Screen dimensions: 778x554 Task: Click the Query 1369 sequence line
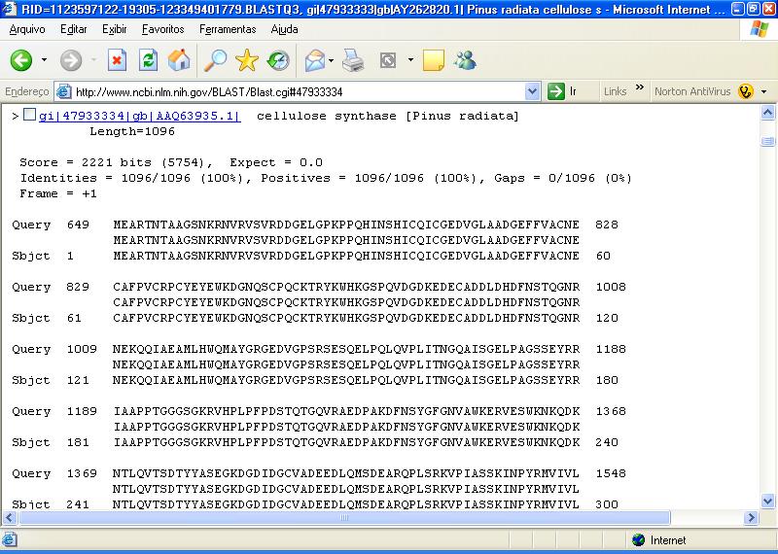pos(319,473)
